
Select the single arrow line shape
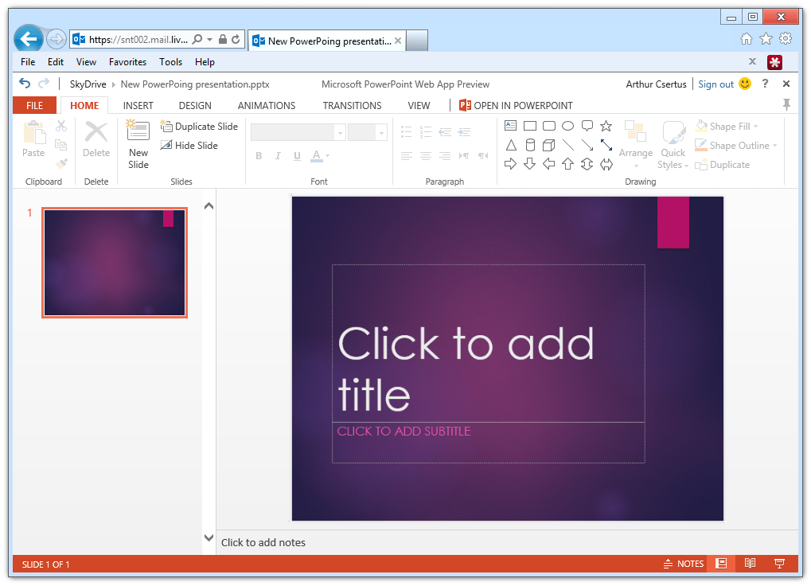point(587,145)
